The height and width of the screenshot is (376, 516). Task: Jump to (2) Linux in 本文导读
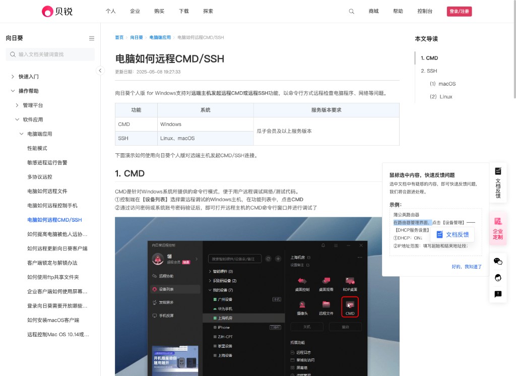click(441, 97)
